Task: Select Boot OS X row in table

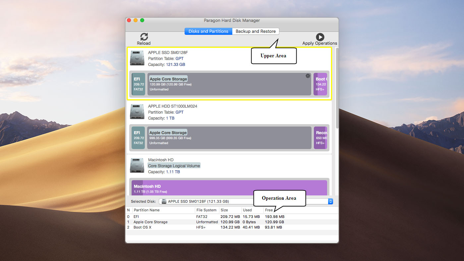Action: coord(232,227)
